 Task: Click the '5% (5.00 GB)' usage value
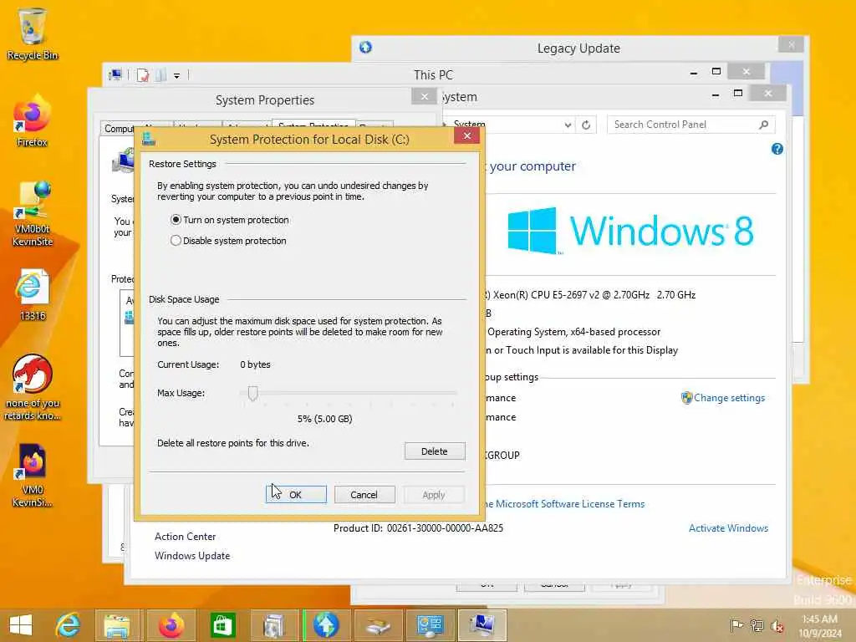pyautogui.click(x=325, y=419)
